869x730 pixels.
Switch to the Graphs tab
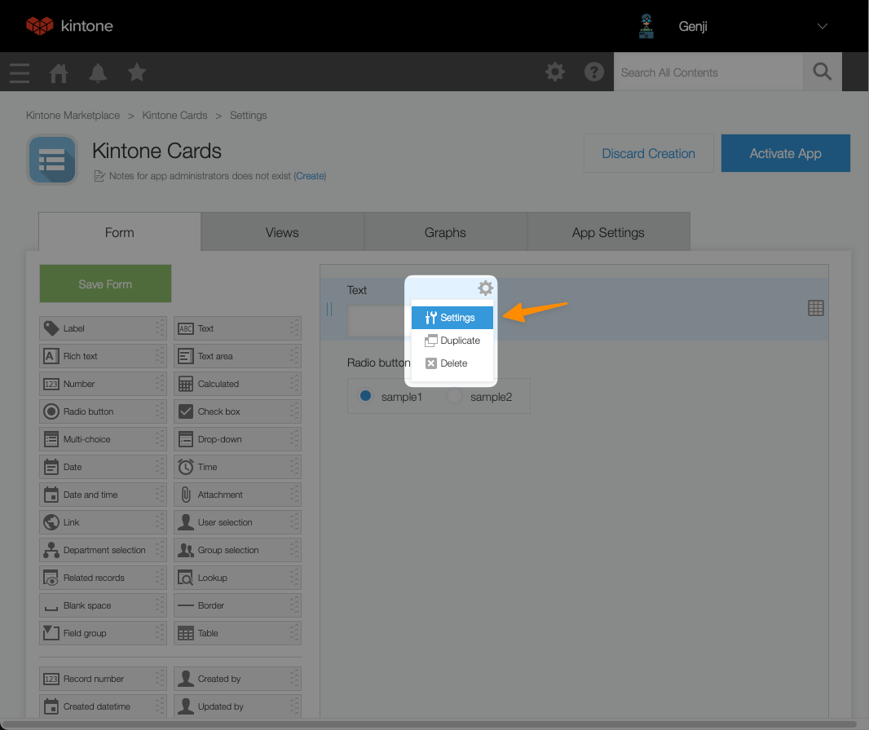[x=445, y=232]
